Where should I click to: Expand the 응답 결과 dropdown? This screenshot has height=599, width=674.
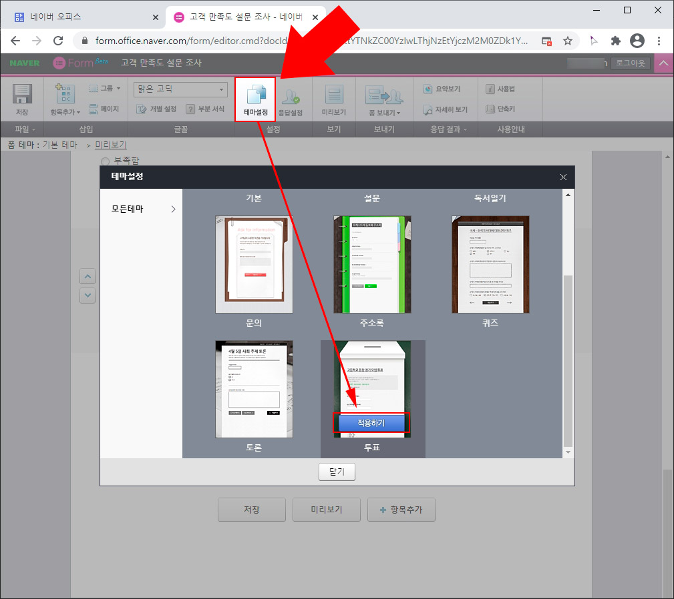[x=448, y=129]
